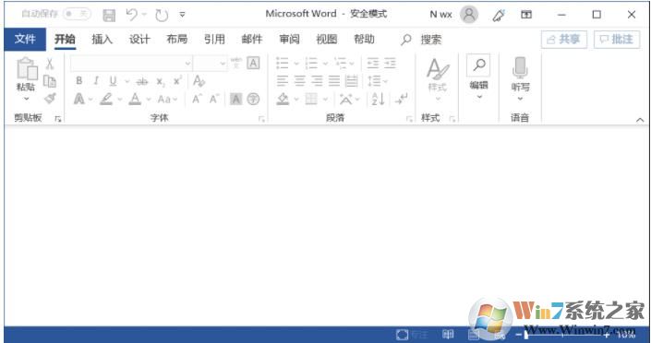
Task: Click the user account avatar
Action: coord(469,15)
